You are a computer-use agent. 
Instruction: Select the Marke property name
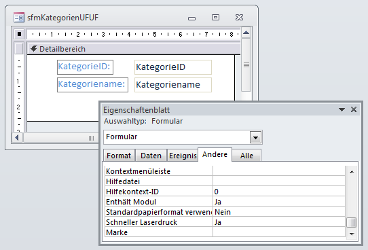tap(159, 232)
